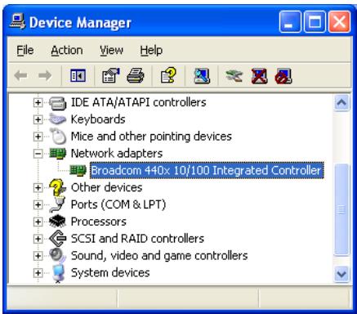Click the vertical scrollbar thumb
The width and height of the screenshot is (357, 314).
[341, 209]
